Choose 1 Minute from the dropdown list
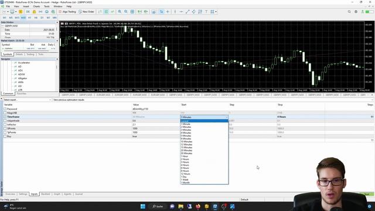 204,124
